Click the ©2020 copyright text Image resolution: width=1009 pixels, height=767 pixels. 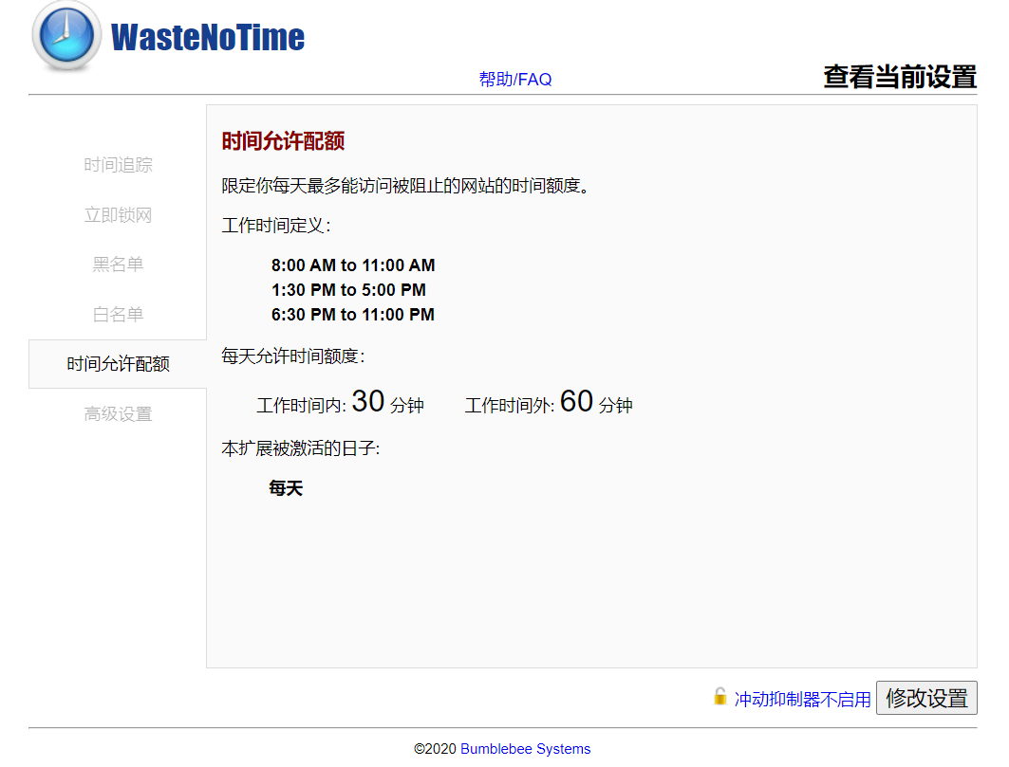click(x=435, y=749)
